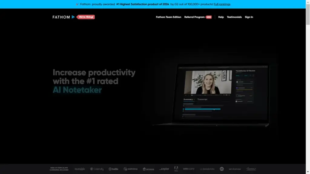
Task: Open the Full rankings link
Action: pos(222,4)
